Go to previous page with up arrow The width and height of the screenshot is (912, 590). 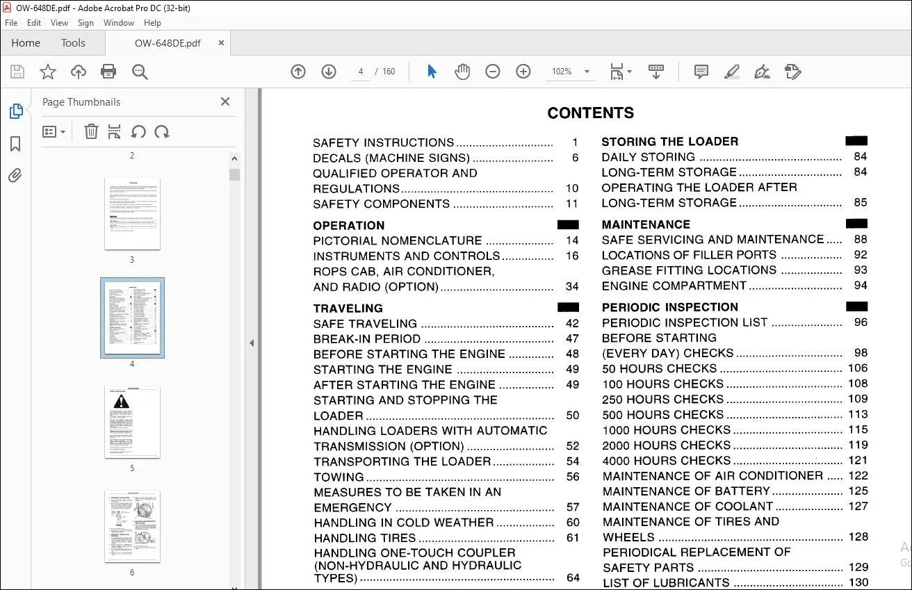click(x=298, y=72)
